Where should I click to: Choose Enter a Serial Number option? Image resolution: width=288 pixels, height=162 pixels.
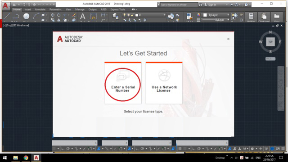pyautogui.click(x=123, y=83)
